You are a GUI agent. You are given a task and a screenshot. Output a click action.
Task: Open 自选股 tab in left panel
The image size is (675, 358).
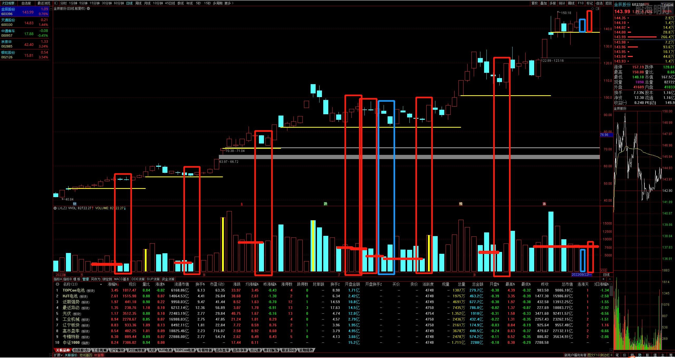pyautogui.click(x=26, y=3)
